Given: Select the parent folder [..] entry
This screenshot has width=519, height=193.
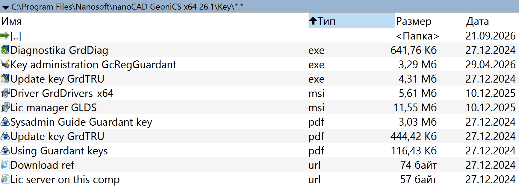Looking at the screenshot, I should pos(16,36).
